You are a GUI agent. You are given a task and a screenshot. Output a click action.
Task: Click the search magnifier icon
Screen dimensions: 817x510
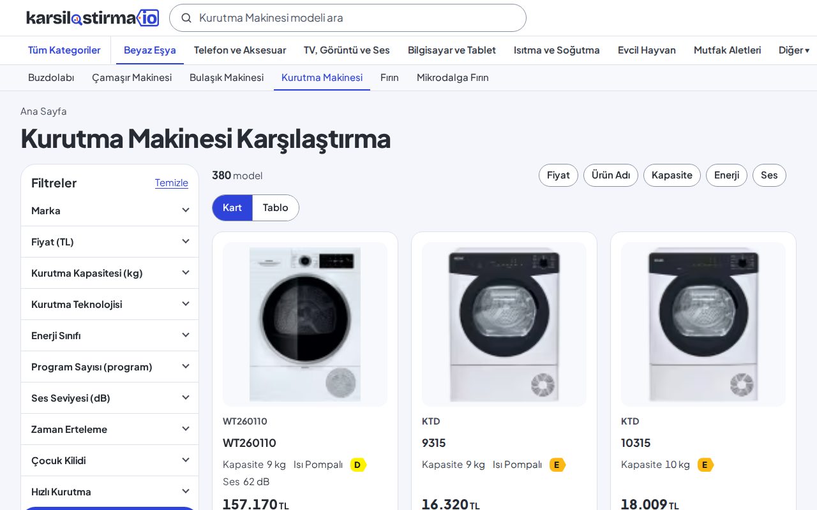click(x=186, y=18)
